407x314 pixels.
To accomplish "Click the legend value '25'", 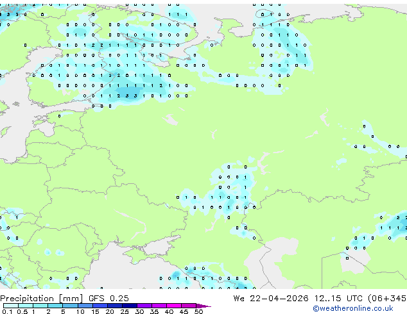I will point(125,311).
